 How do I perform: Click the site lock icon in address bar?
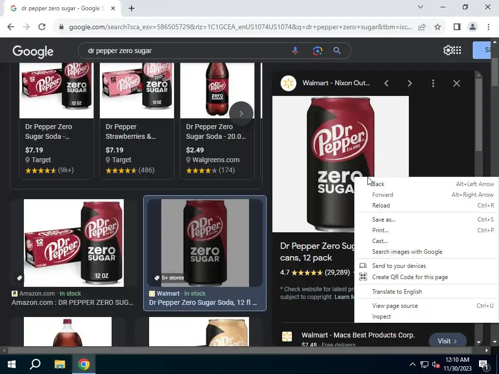point(61,27)
